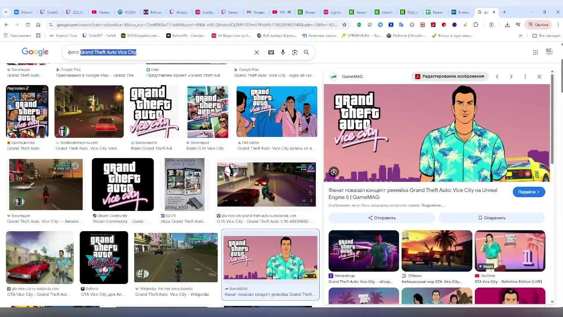Open the Steam Community logo thumbnail
563x317 pixels.
pos(123,184)
